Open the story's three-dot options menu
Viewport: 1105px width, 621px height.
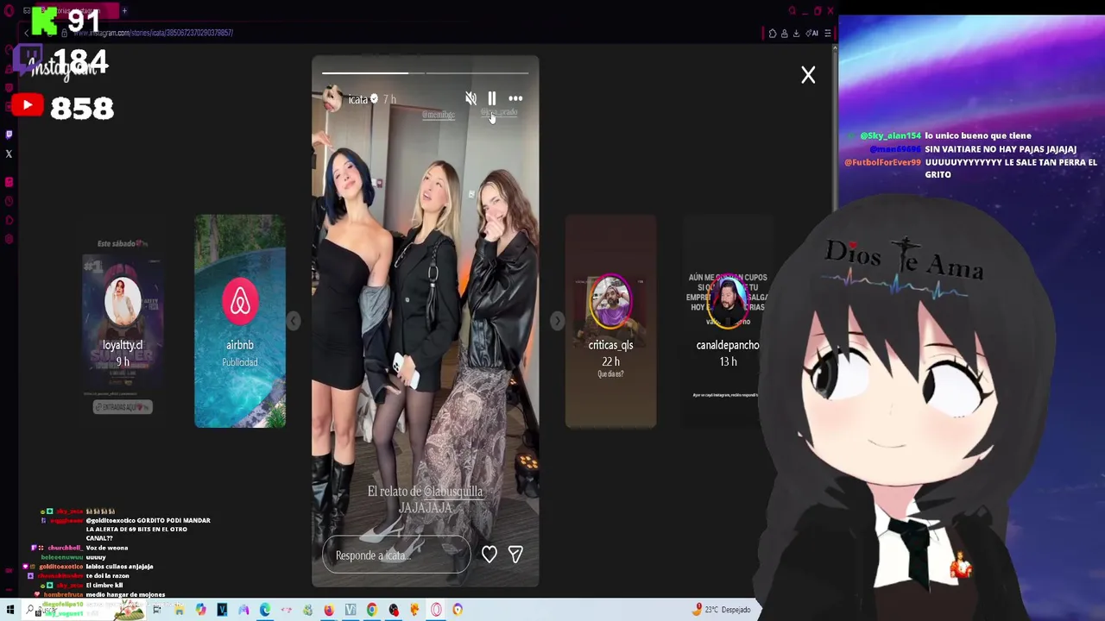tap(515, 99)
